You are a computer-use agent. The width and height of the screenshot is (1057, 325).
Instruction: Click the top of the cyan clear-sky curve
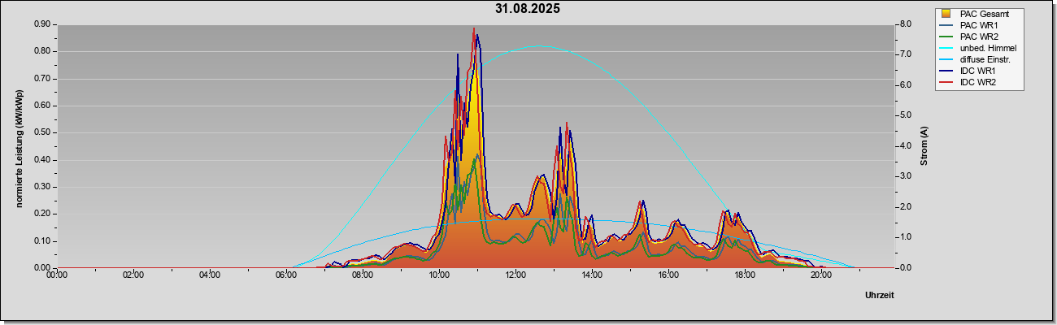[539, 46]
